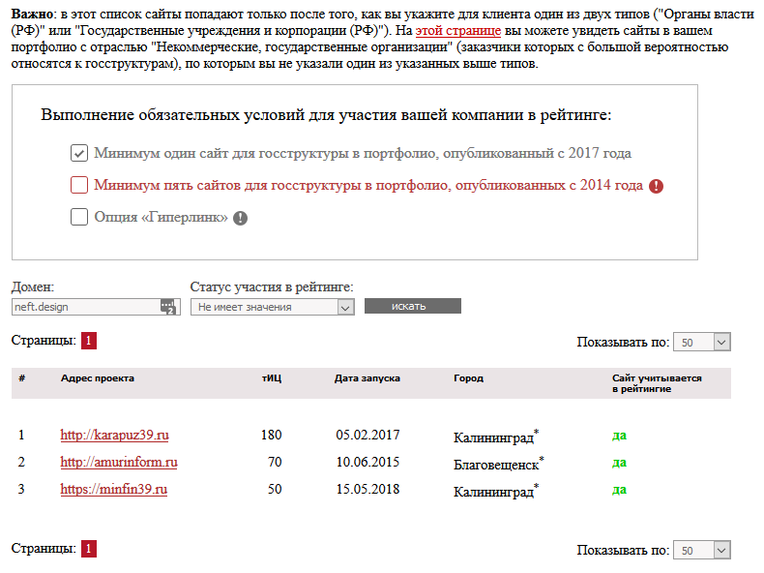Click the «Дата запуска» column header
Viewport: 764px width, 573px height.
point(367,378)
